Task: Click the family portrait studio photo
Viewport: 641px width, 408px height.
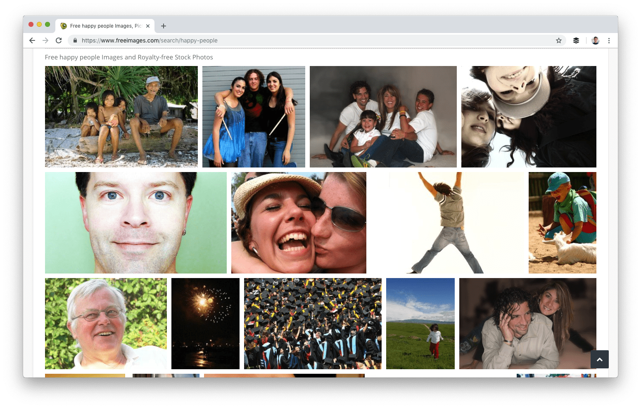Action: point(383,117)
